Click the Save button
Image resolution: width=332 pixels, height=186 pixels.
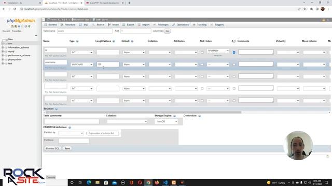tap(67, 148)
